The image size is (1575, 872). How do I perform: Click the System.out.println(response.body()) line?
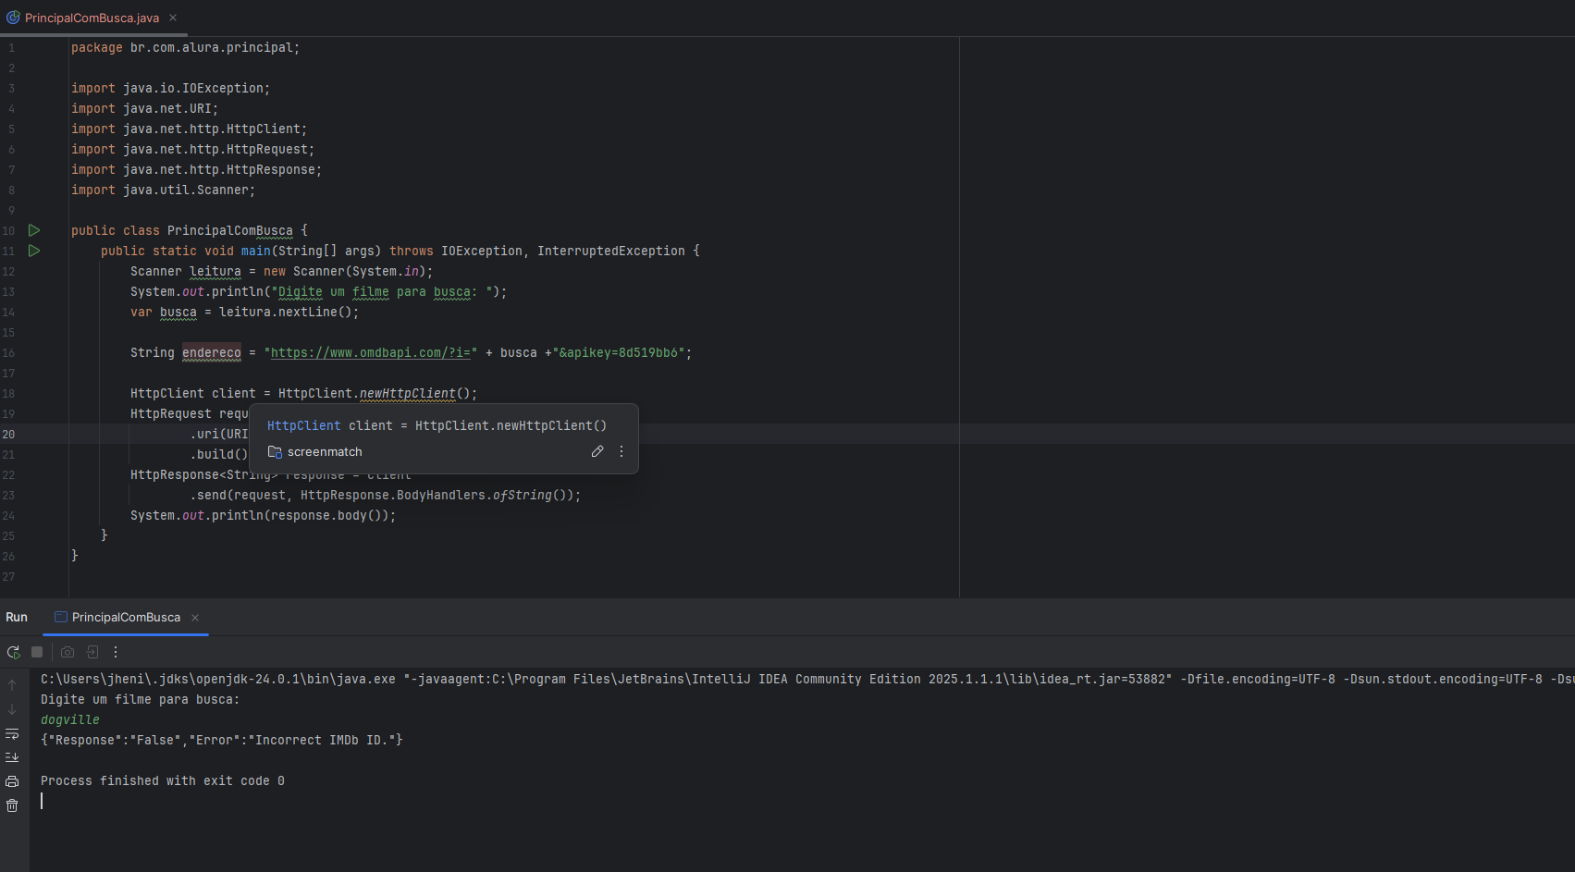264,515
